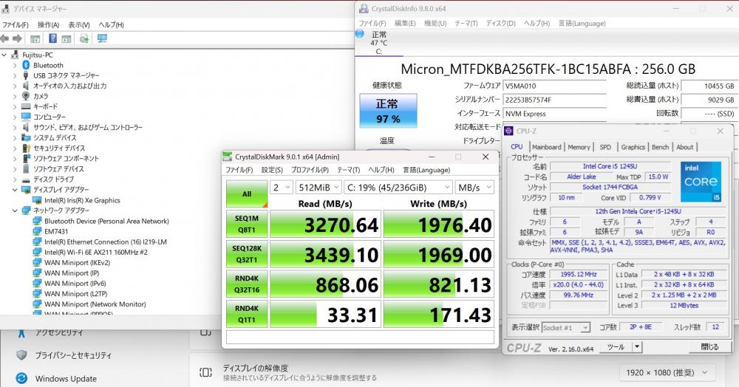Click the Fujitsu-PC computer icon at tree root
Image resolution: width=739 pixels, height=387 pixels.
(x=15, y=55)
